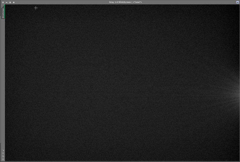Shade the window using the hourglass-shaped title bar button
240x162 pixels.
[x=10, y=2]
